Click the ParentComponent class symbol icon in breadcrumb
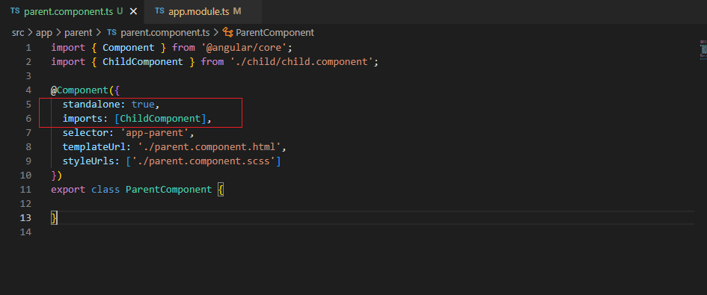Viewport: 707px width, 295px height. [x=228, y=32]
